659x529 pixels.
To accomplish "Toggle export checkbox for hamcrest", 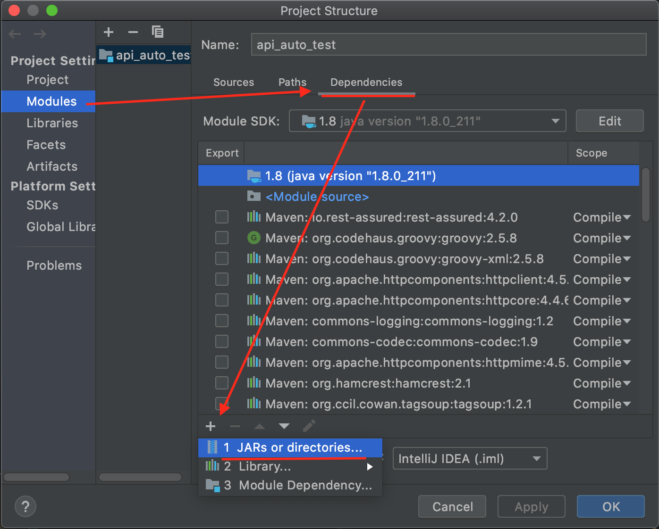I will click(x=222, y=383).
